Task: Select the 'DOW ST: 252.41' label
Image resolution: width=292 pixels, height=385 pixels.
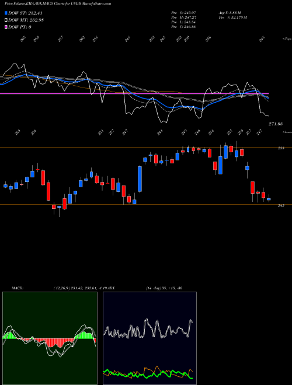Action: (x=26, y=13)
